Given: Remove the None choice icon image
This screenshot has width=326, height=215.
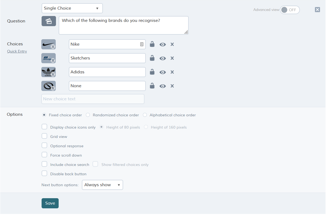Looking at the screenshot, I should click(53, 88).
